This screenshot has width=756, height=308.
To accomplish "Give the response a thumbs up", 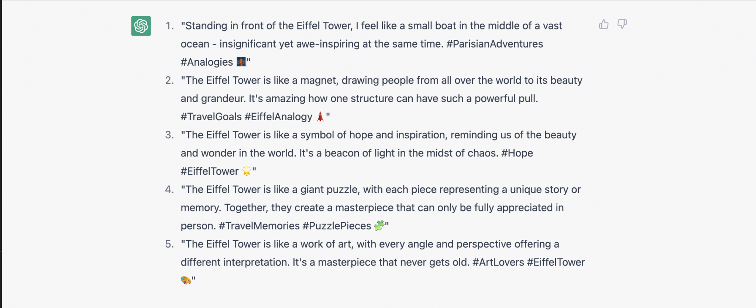I will pyautogui.click(x=604, y=24).
